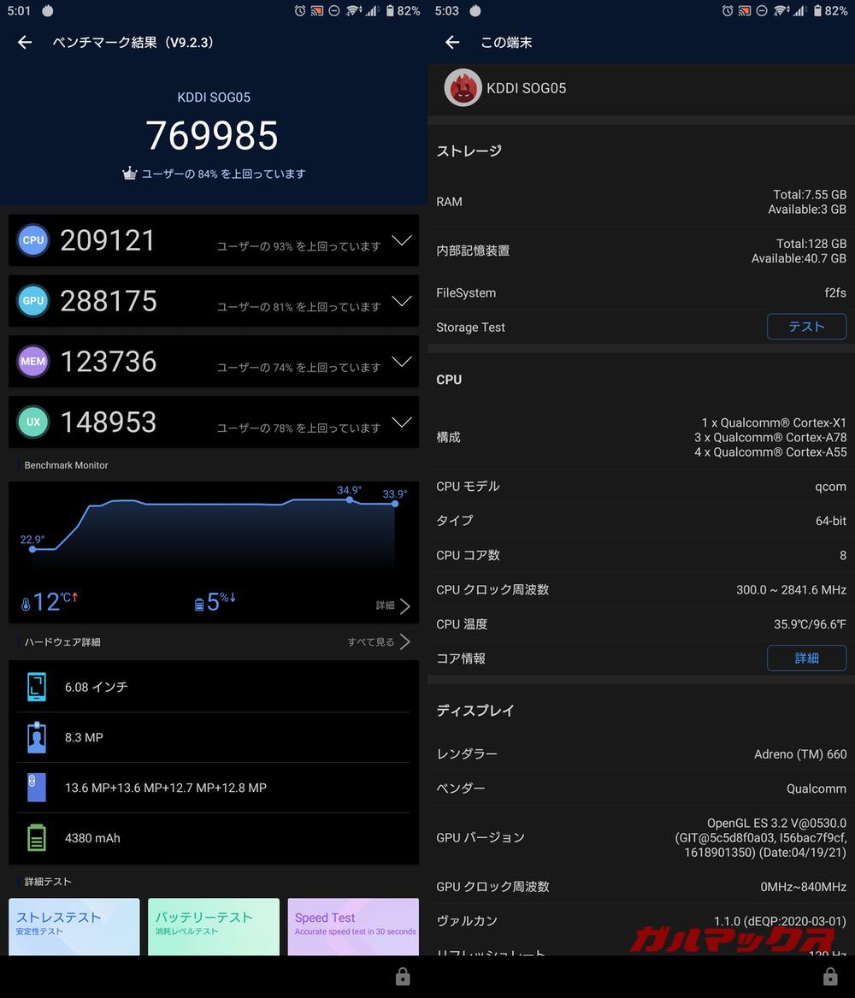Expand the GPU score details chevron
Screen dimensions: 855x998
coord(402,301)
